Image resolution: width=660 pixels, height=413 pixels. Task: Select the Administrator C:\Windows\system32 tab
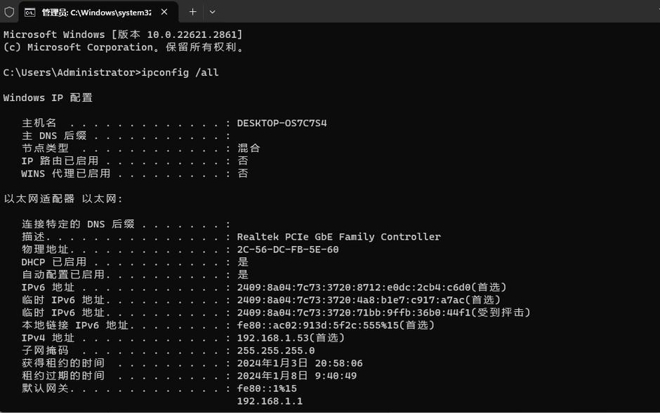(98, 13)
